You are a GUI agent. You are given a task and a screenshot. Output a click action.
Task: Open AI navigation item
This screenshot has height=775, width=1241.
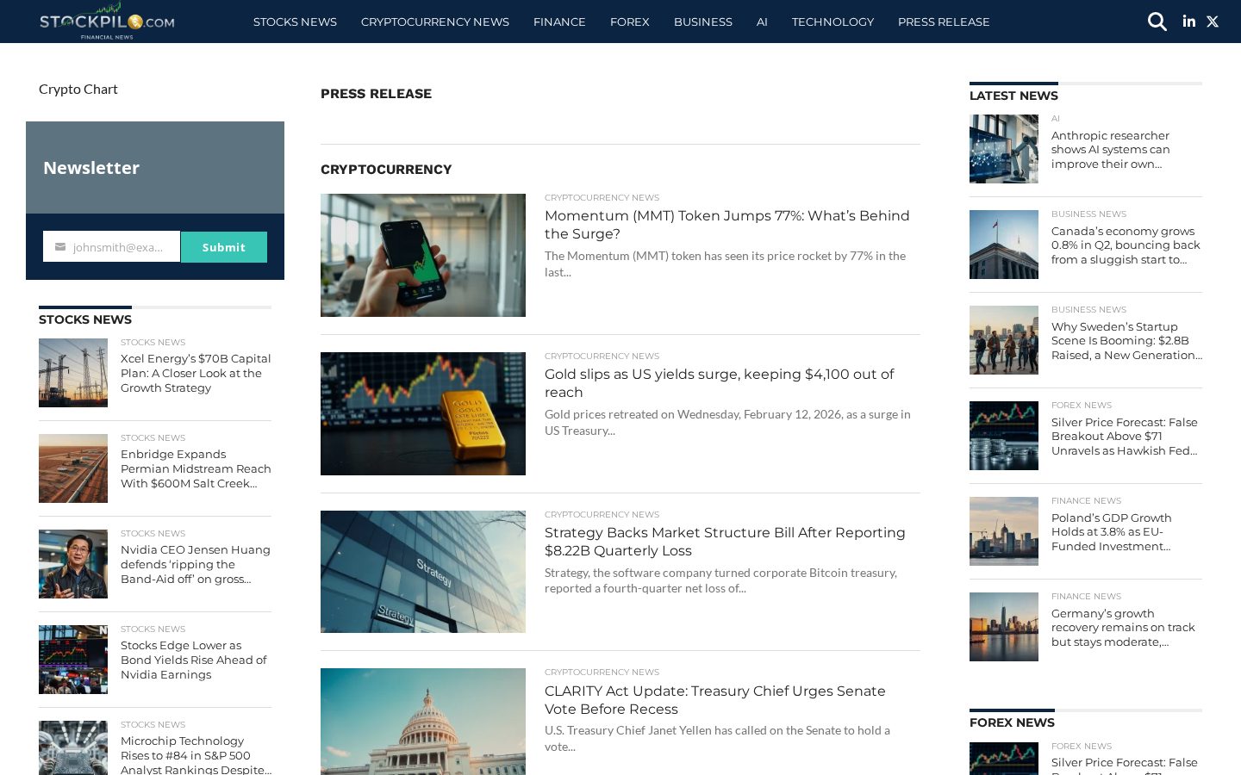click(762, 22)
